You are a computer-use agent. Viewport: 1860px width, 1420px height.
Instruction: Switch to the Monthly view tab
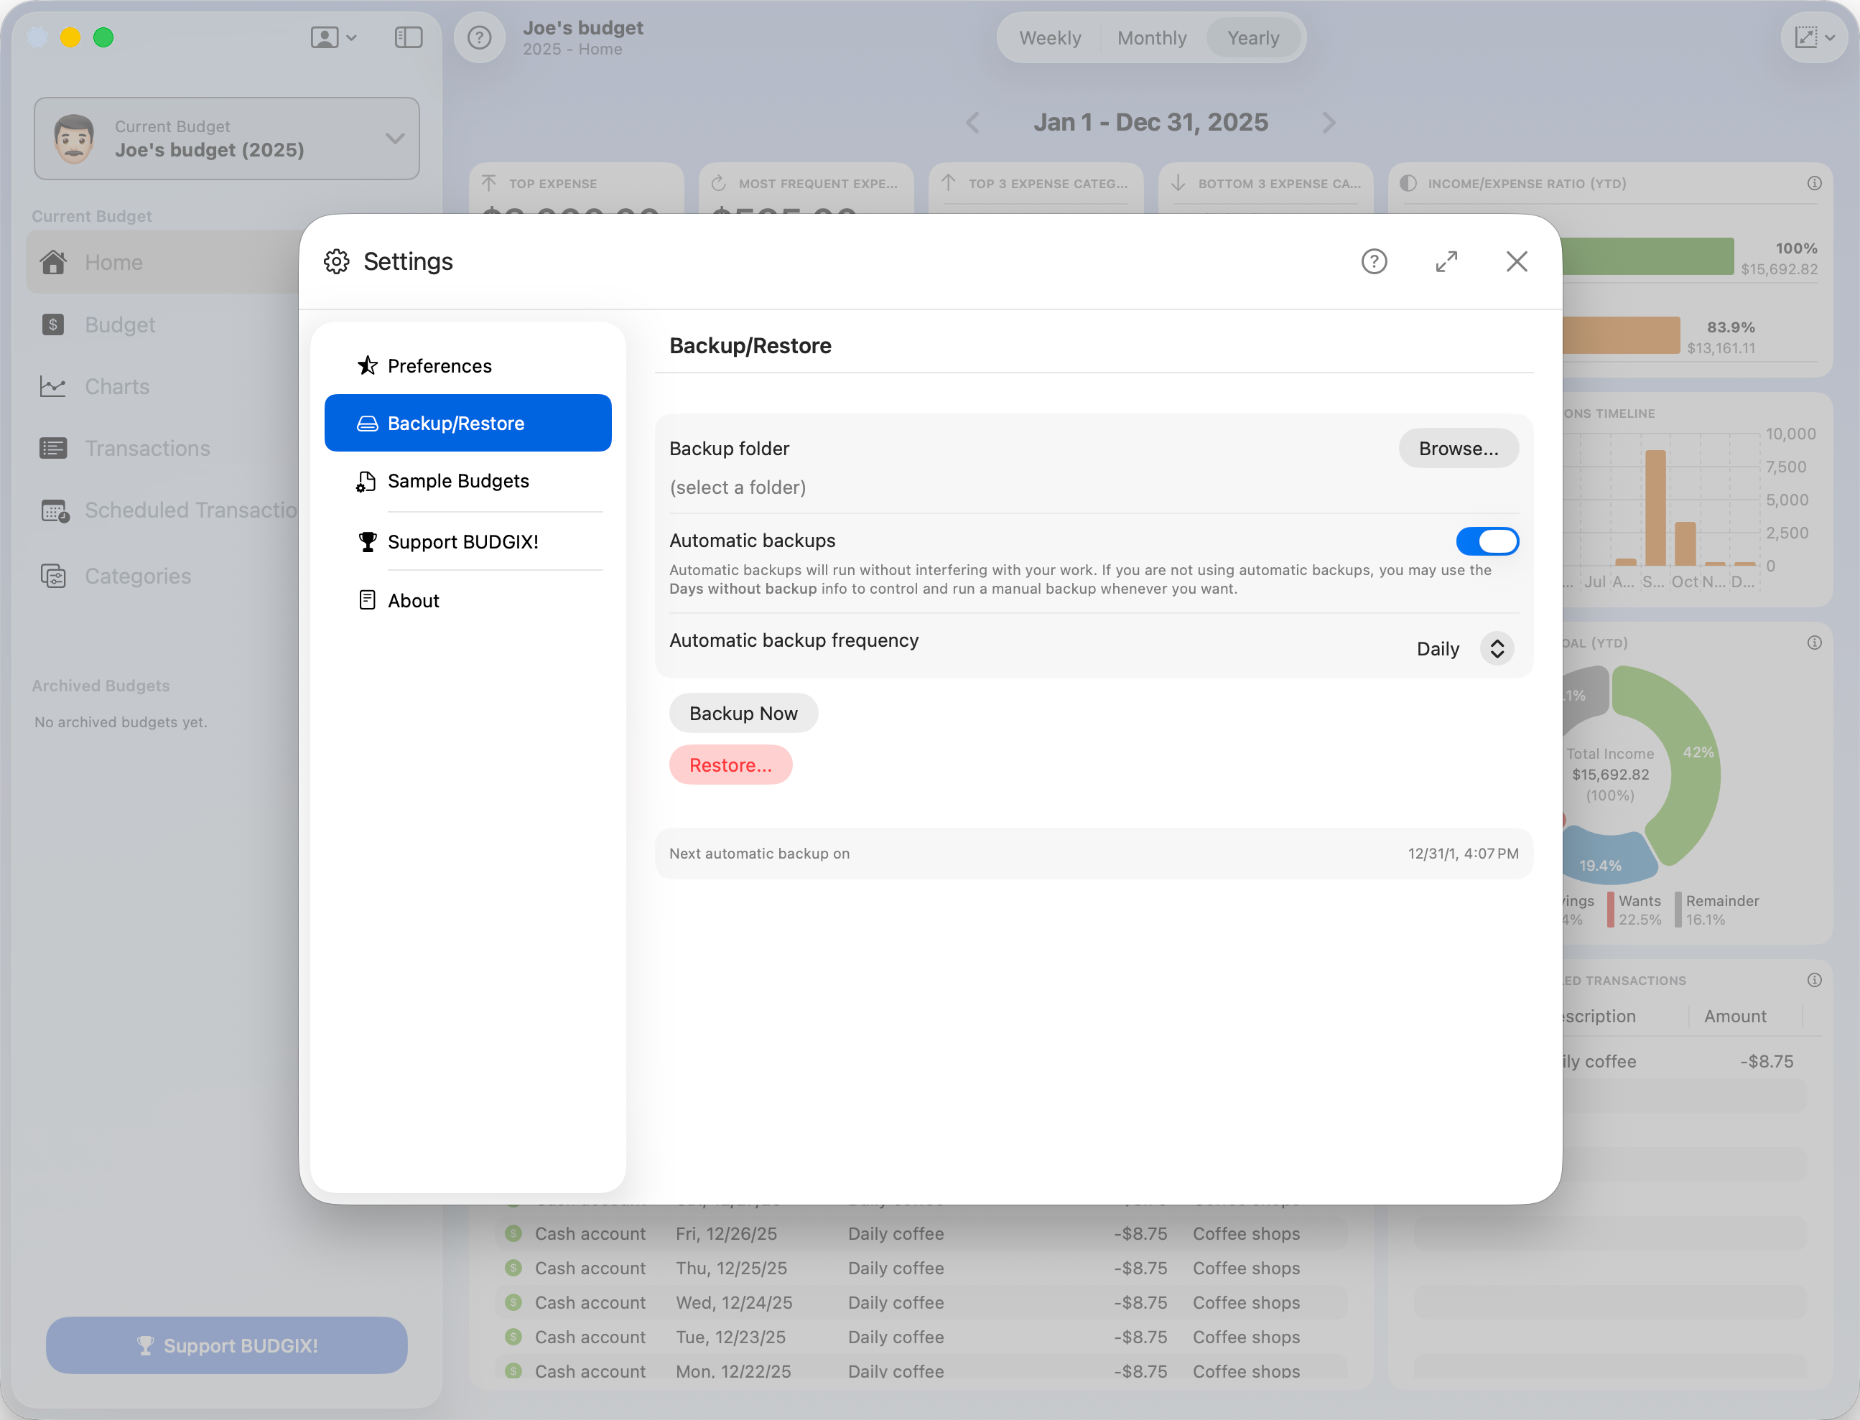tap(1151, 37)
